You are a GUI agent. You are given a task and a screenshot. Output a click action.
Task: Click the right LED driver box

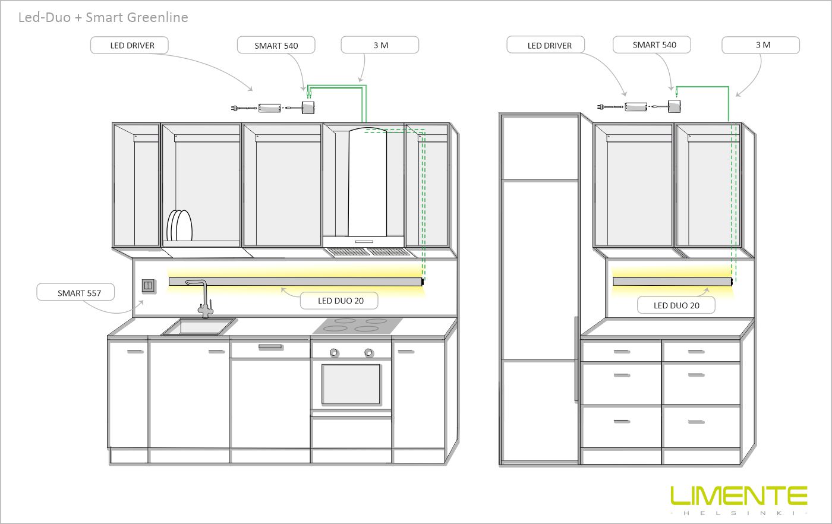(636, 107)
